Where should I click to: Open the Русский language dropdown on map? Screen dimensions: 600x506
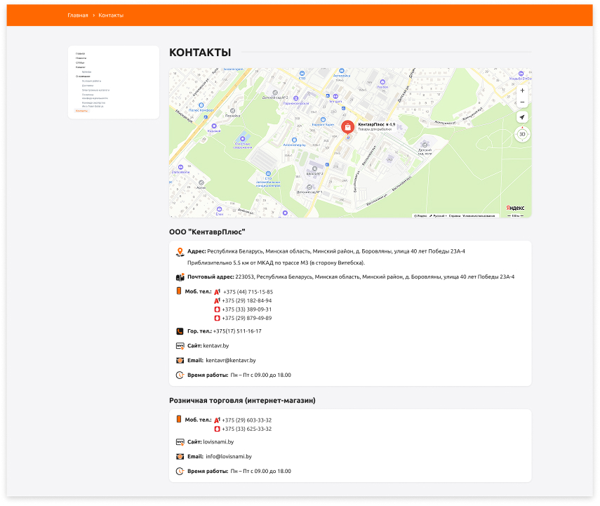coord(439,215)
